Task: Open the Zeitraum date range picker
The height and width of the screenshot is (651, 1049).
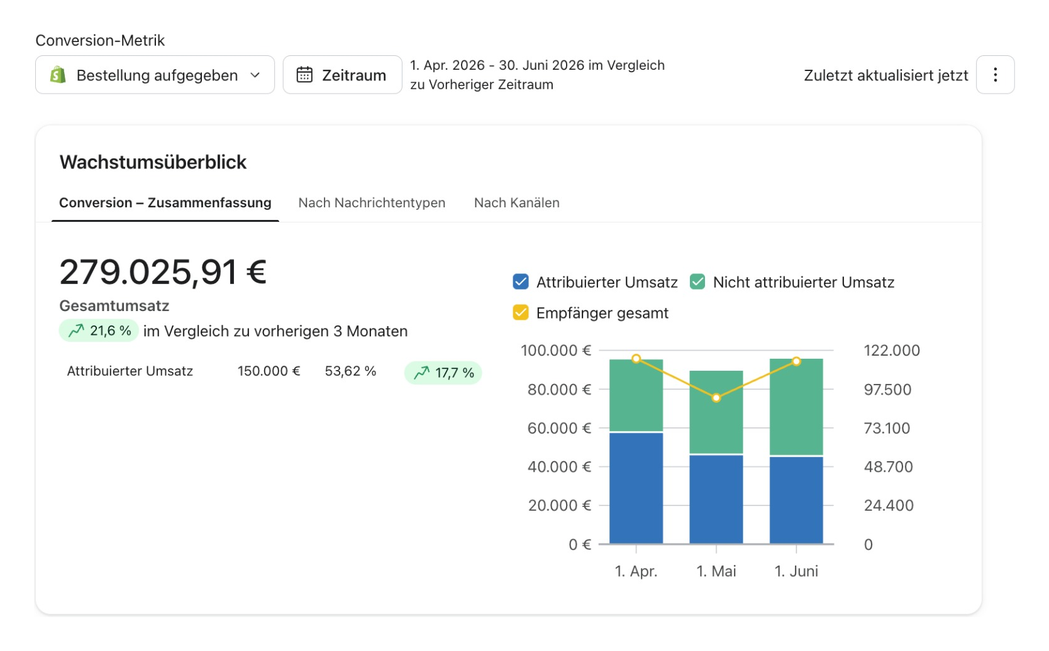Action: coord(342,75)
